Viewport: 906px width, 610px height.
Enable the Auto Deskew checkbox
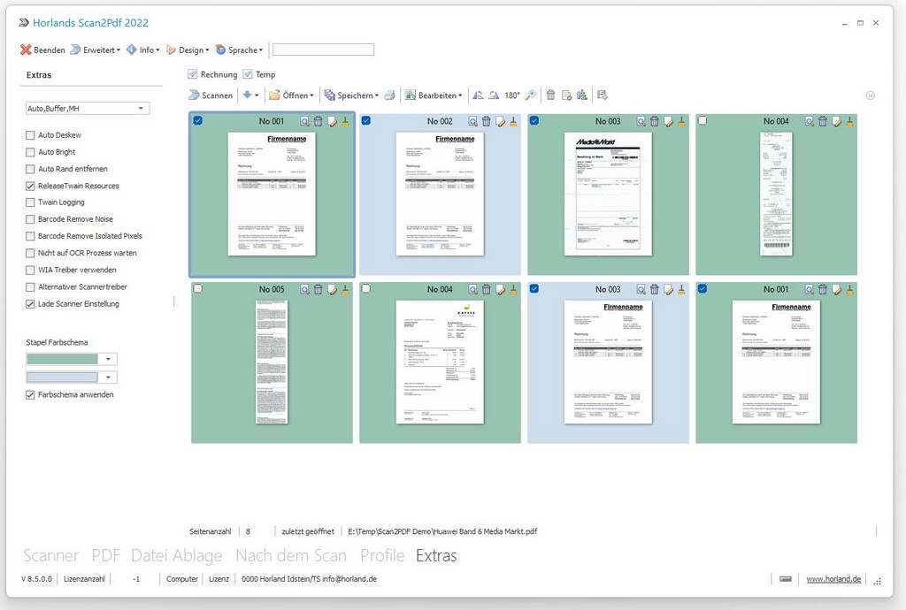29,134
